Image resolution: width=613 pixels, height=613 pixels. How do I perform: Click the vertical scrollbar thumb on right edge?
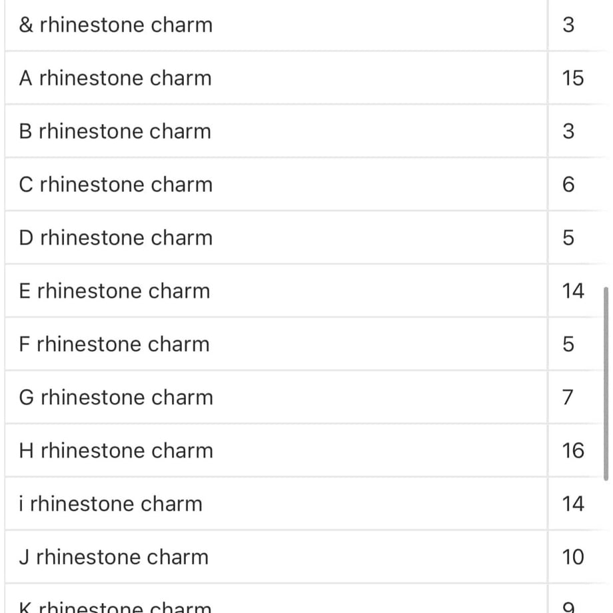click(606, 384)
